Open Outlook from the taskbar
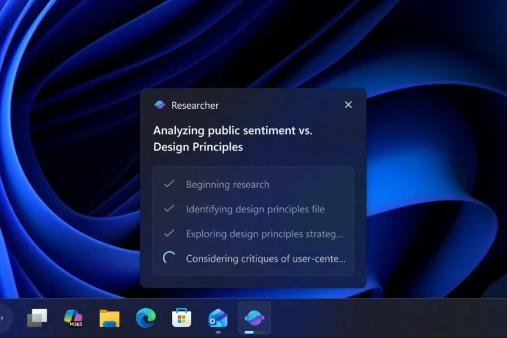Image resolution: width=507 pixels, height=338 pixels. coord(218,318)
